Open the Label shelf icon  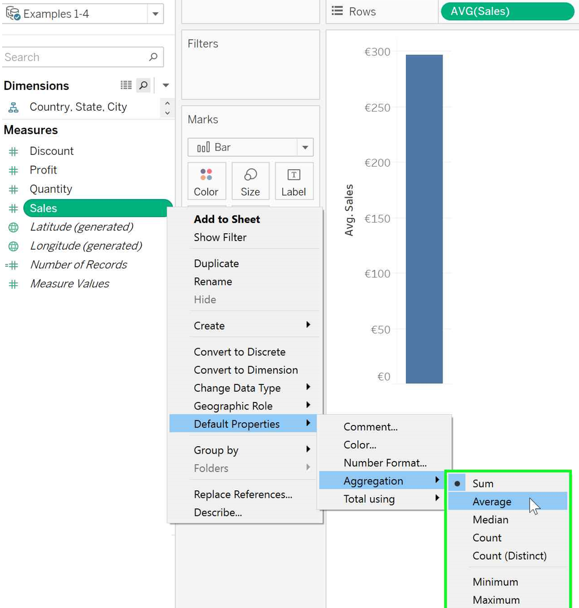[294, 181]
